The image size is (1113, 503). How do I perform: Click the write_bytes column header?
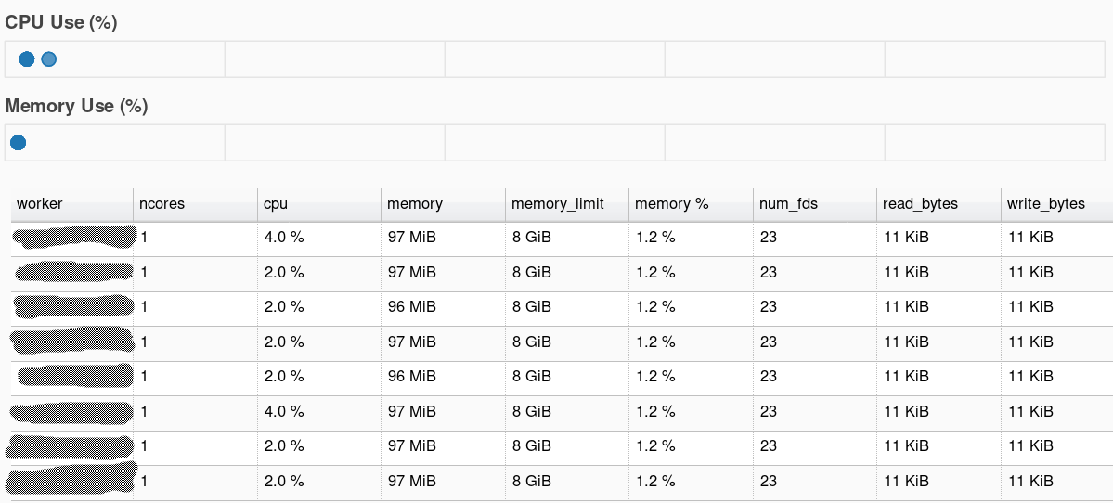(1046, 204)
